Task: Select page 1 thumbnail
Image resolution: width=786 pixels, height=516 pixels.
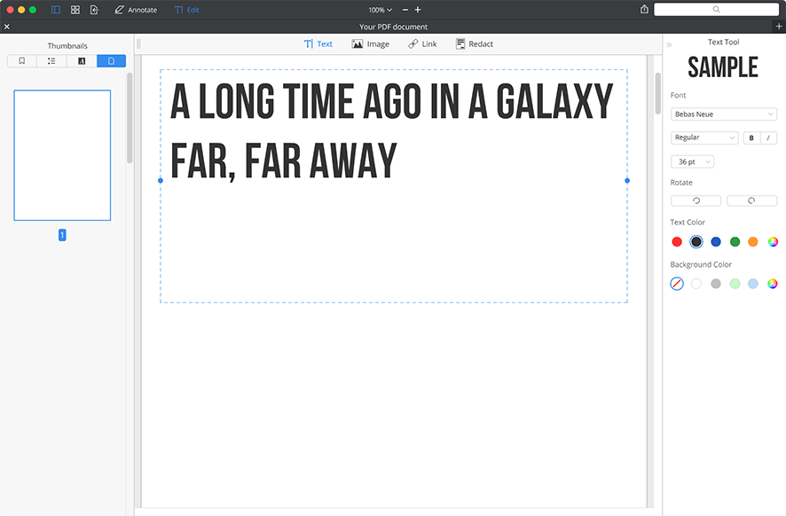Action: [62, 155]
